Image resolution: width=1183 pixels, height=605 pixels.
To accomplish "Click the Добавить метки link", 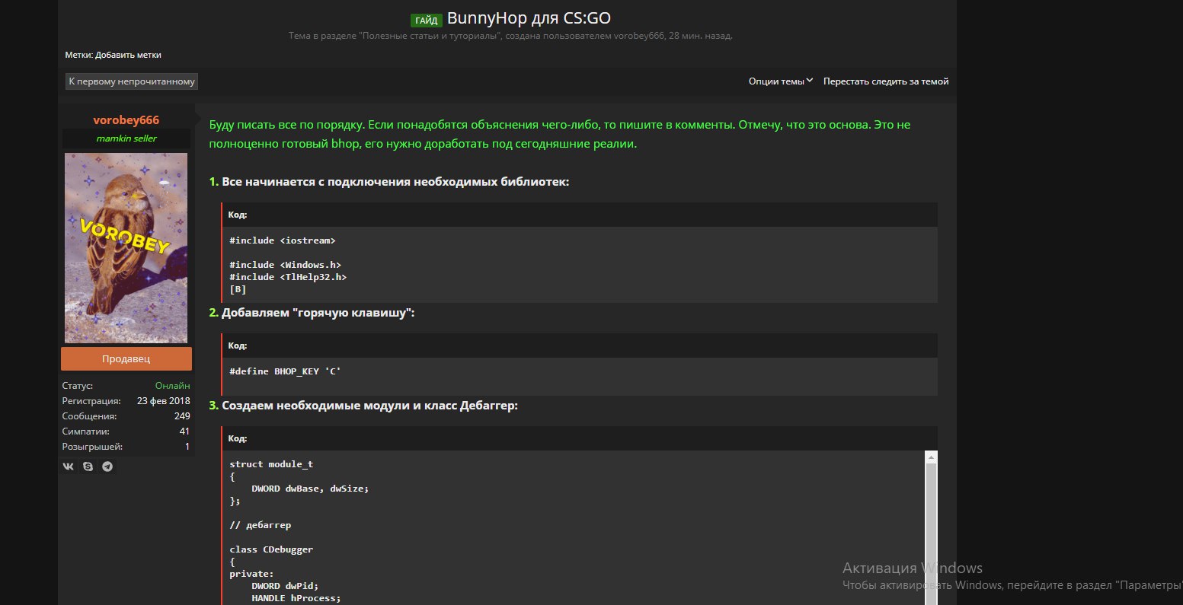I will click(128, 55).
